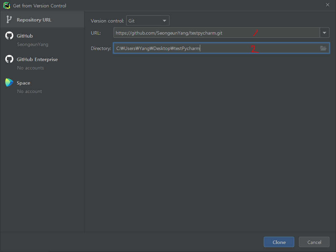The width and height of the screenshot is (336, 252).
Task: Click the 'No account' text under Space
Action: [x=30, y=91]
